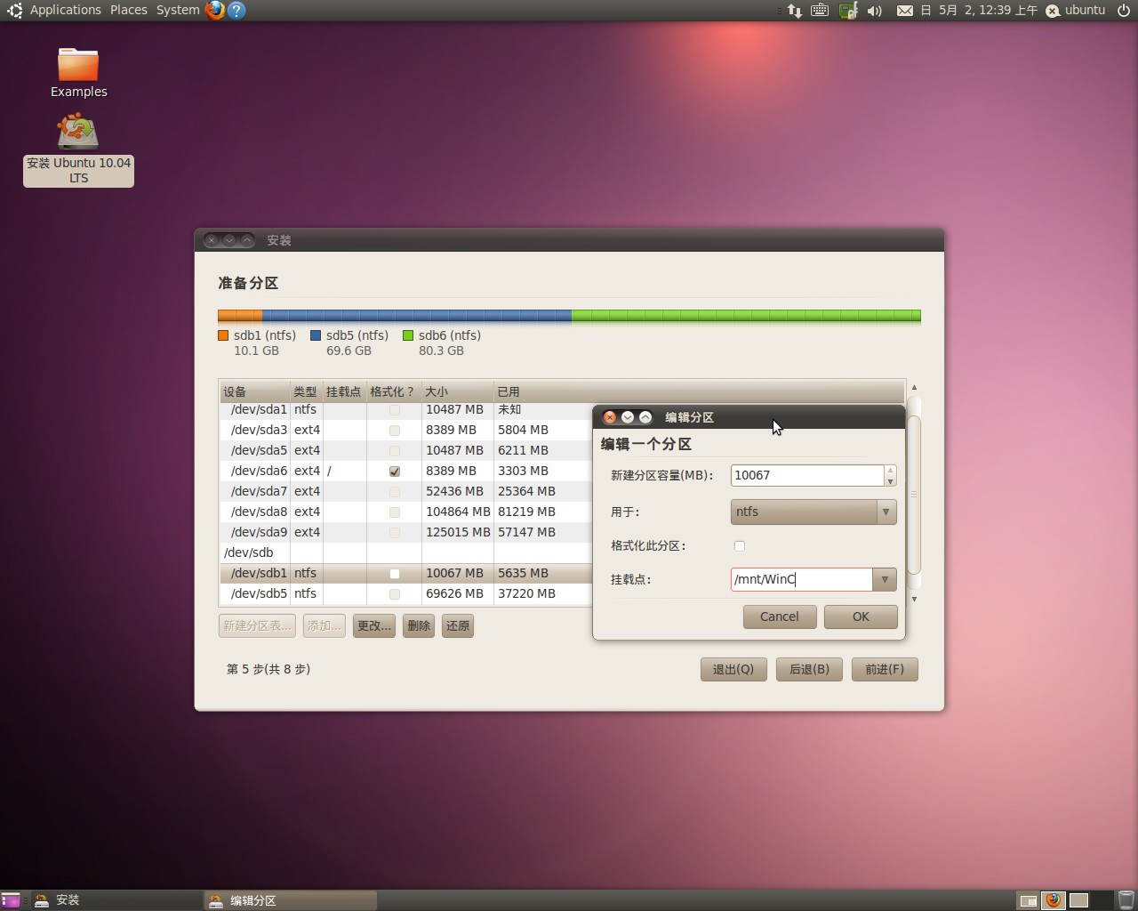Screen dimensions: 1138x911
Task: Open the Examples folder on desktop
Action: tap(78, 73)
